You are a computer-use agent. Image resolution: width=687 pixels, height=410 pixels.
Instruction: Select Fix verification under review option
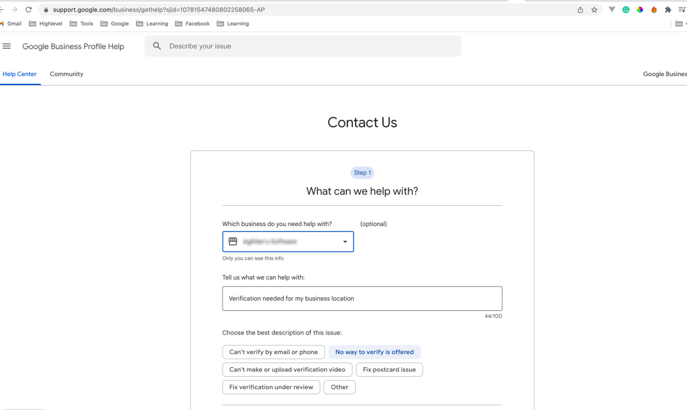[x=271, y=387]
